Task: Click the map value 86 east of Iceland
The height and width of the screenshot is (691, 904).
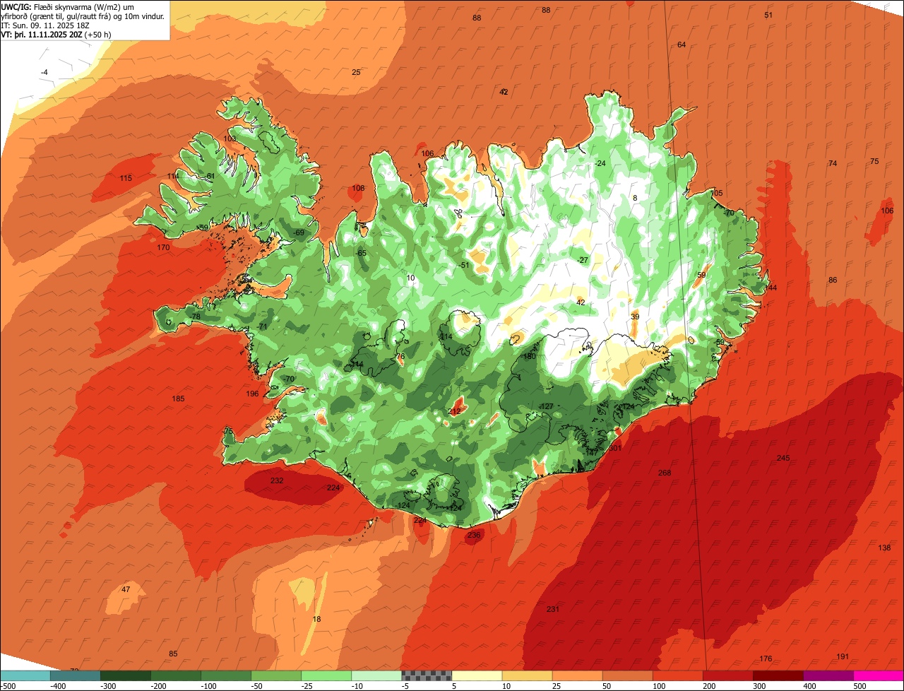Action: (x=833, y=280)
